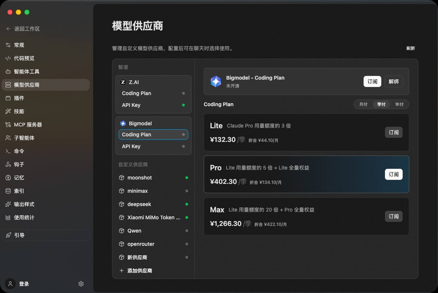Click the robot icon next to 智能体工具
The height and width of the screenshot is (293, 438).
[8, 71]
